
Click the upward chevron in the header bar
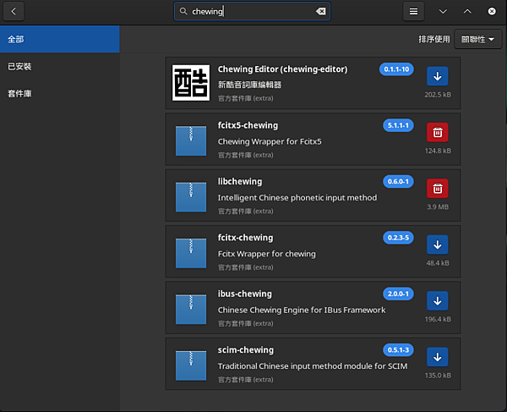point(467,12)
